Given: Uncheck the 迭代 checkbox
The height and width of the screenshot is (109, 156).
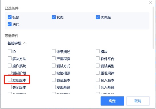Looking at the screenshot, I should point(9,24).
